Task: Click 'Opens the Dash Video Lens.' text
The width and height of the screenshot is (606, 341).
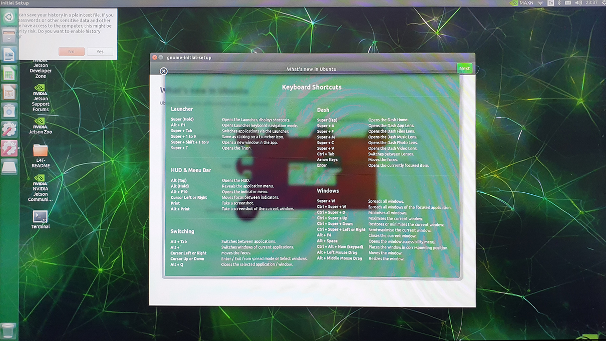Action: (x=392, y=148)
